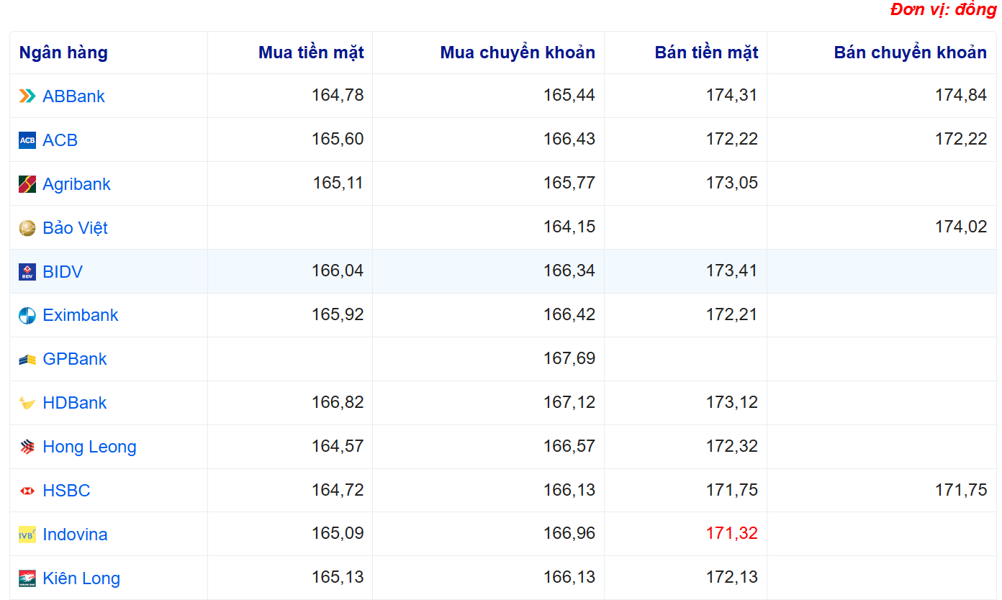Viewport: 1002px width, 600px height.
Task: Click the Ngân hàng column header
Action: pos(63,53)
